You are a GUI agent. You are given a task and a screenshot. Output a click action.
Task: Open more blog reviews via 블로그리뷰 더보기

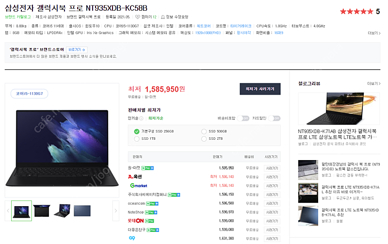tap(374, 83)
